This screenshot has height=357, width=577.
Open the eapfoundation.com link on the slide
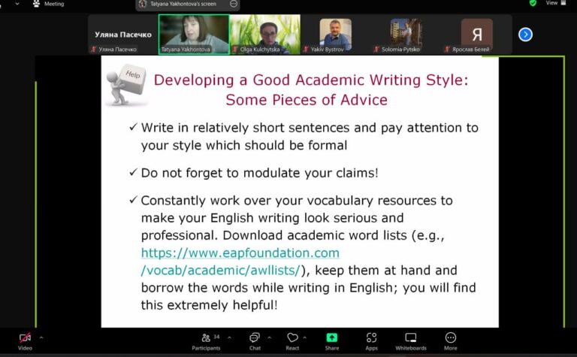tap(240, 253)
